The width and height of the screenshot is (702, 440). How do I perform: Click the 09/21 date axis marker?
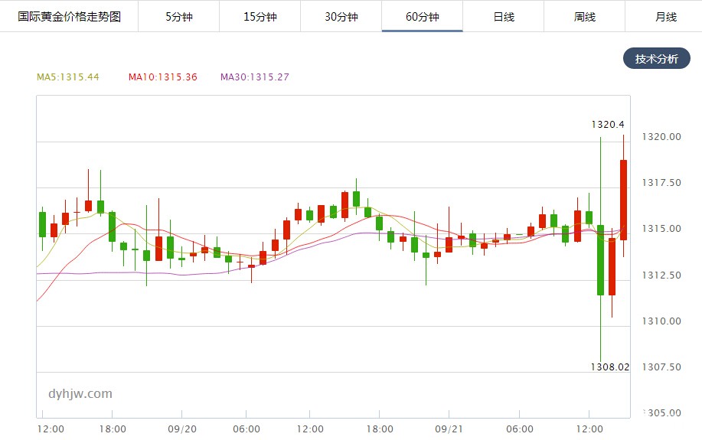click(x=449, y=429)
